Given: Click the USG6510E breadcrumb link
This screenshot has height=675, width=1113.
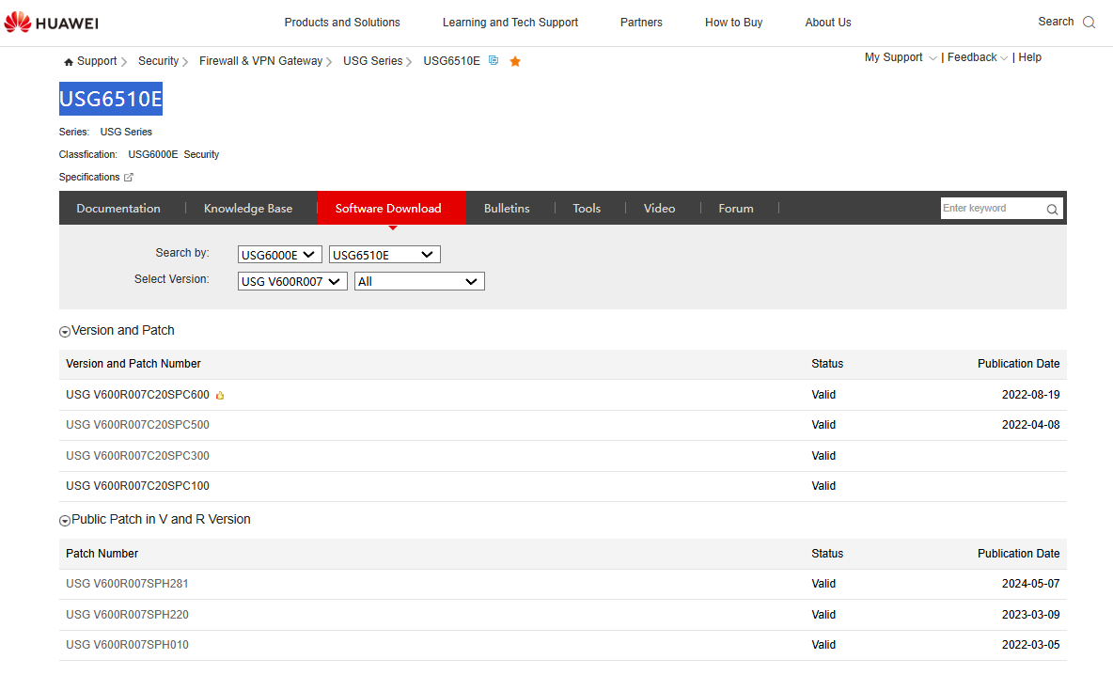Looking at the screenshot, I should coord(451,61).
